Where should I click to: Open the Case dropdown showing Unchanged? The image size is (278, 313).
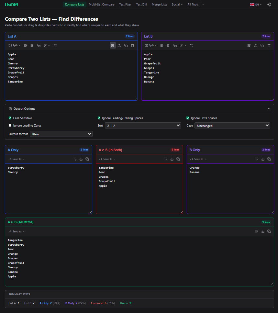click(x=232, y=126)
